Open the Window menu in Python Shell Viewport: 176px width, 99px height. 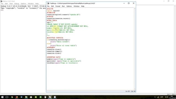31,4
